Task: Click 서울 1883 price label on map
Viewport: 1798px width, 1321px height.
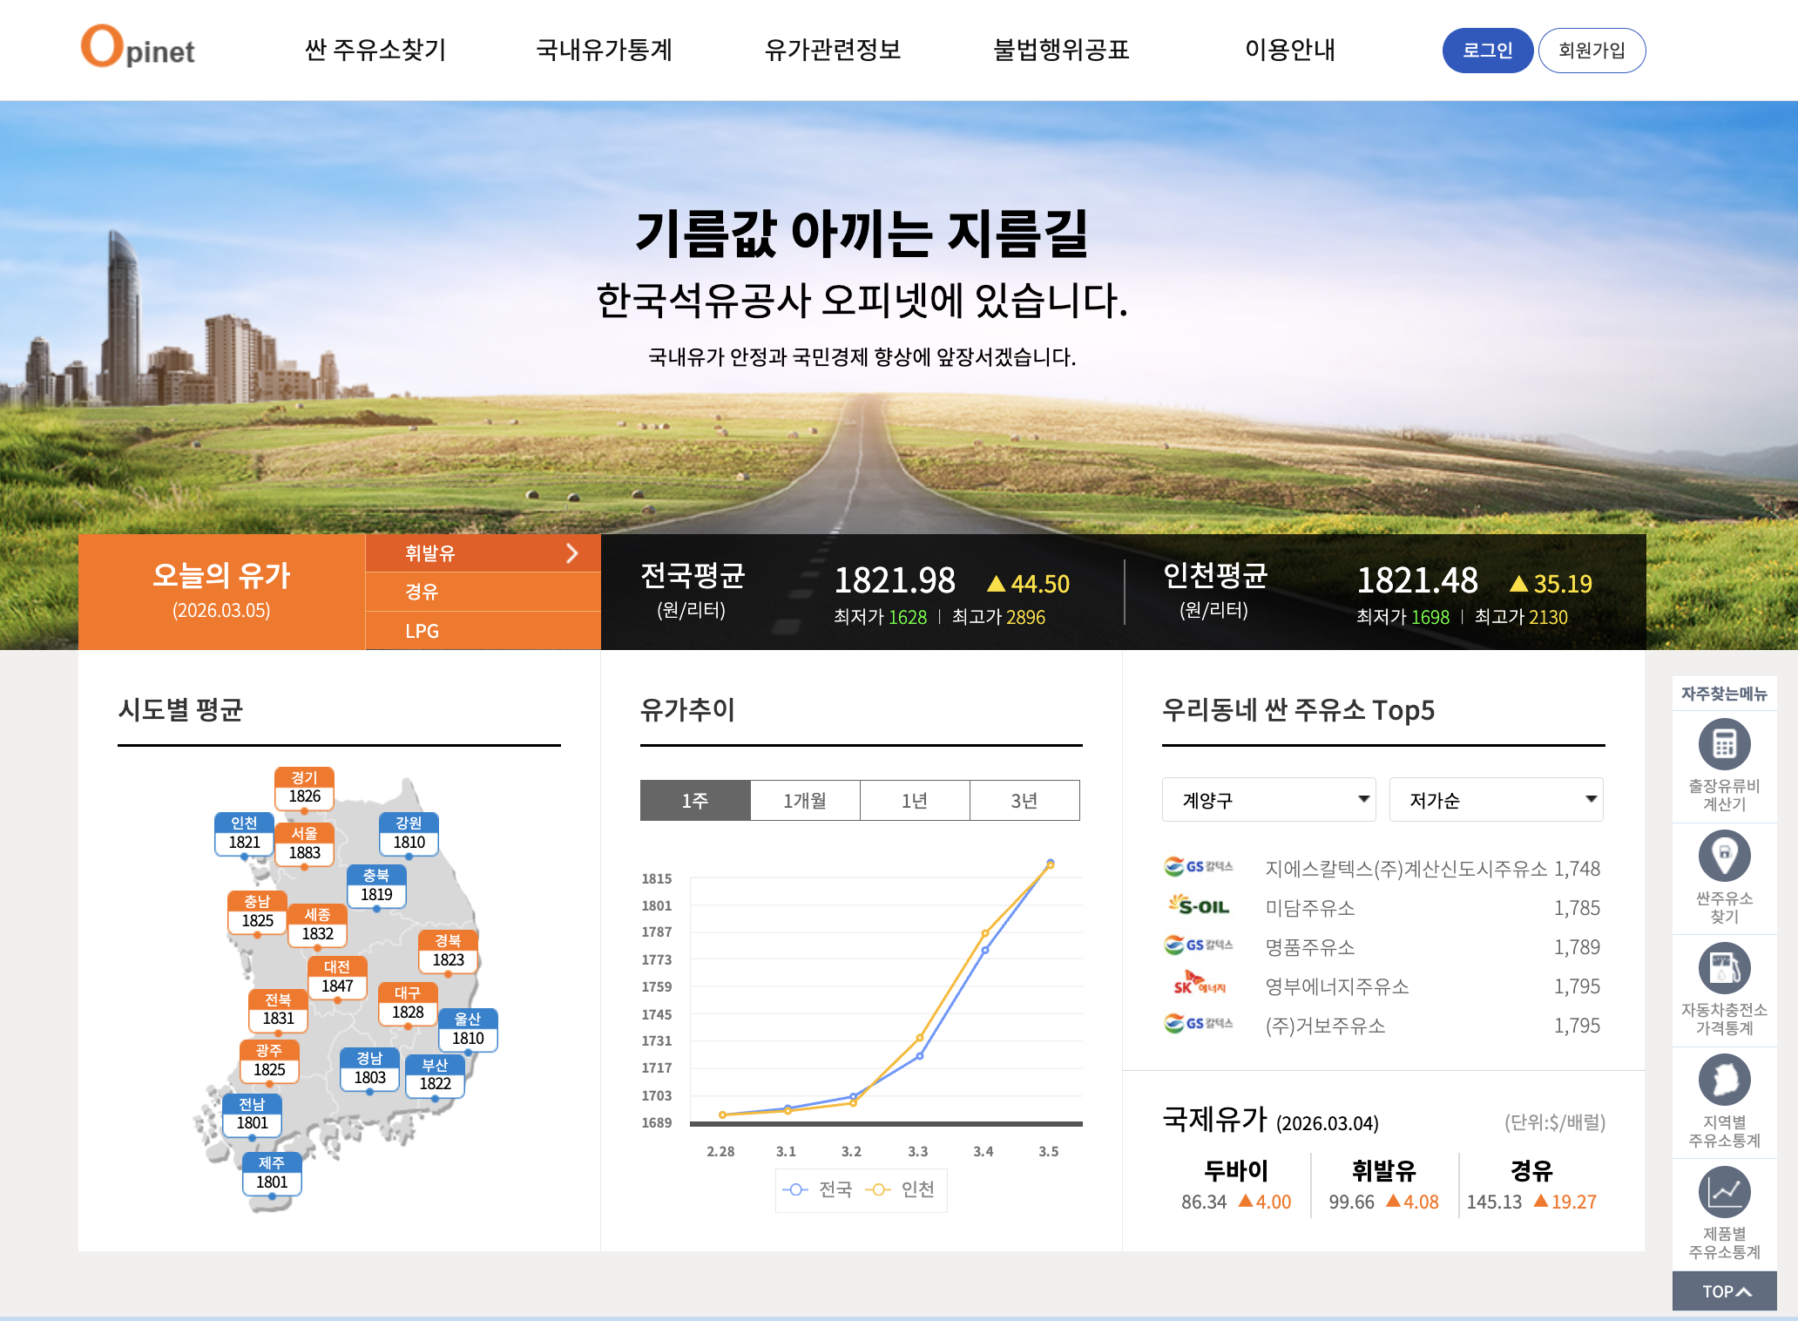Action: 304,844
